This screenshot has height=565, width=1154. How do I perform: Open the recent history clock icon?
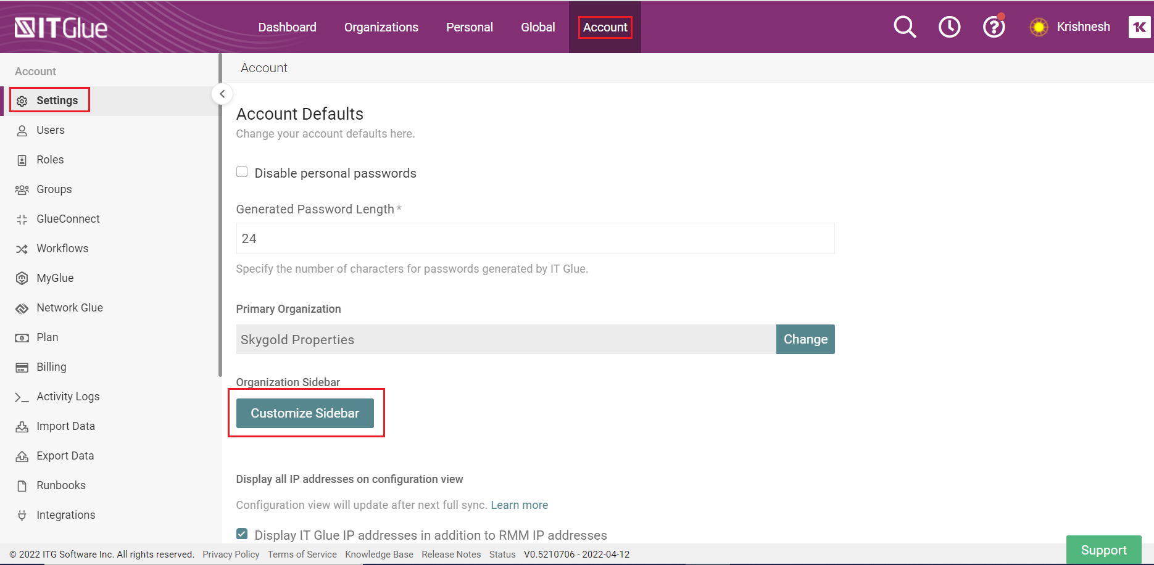949,27
